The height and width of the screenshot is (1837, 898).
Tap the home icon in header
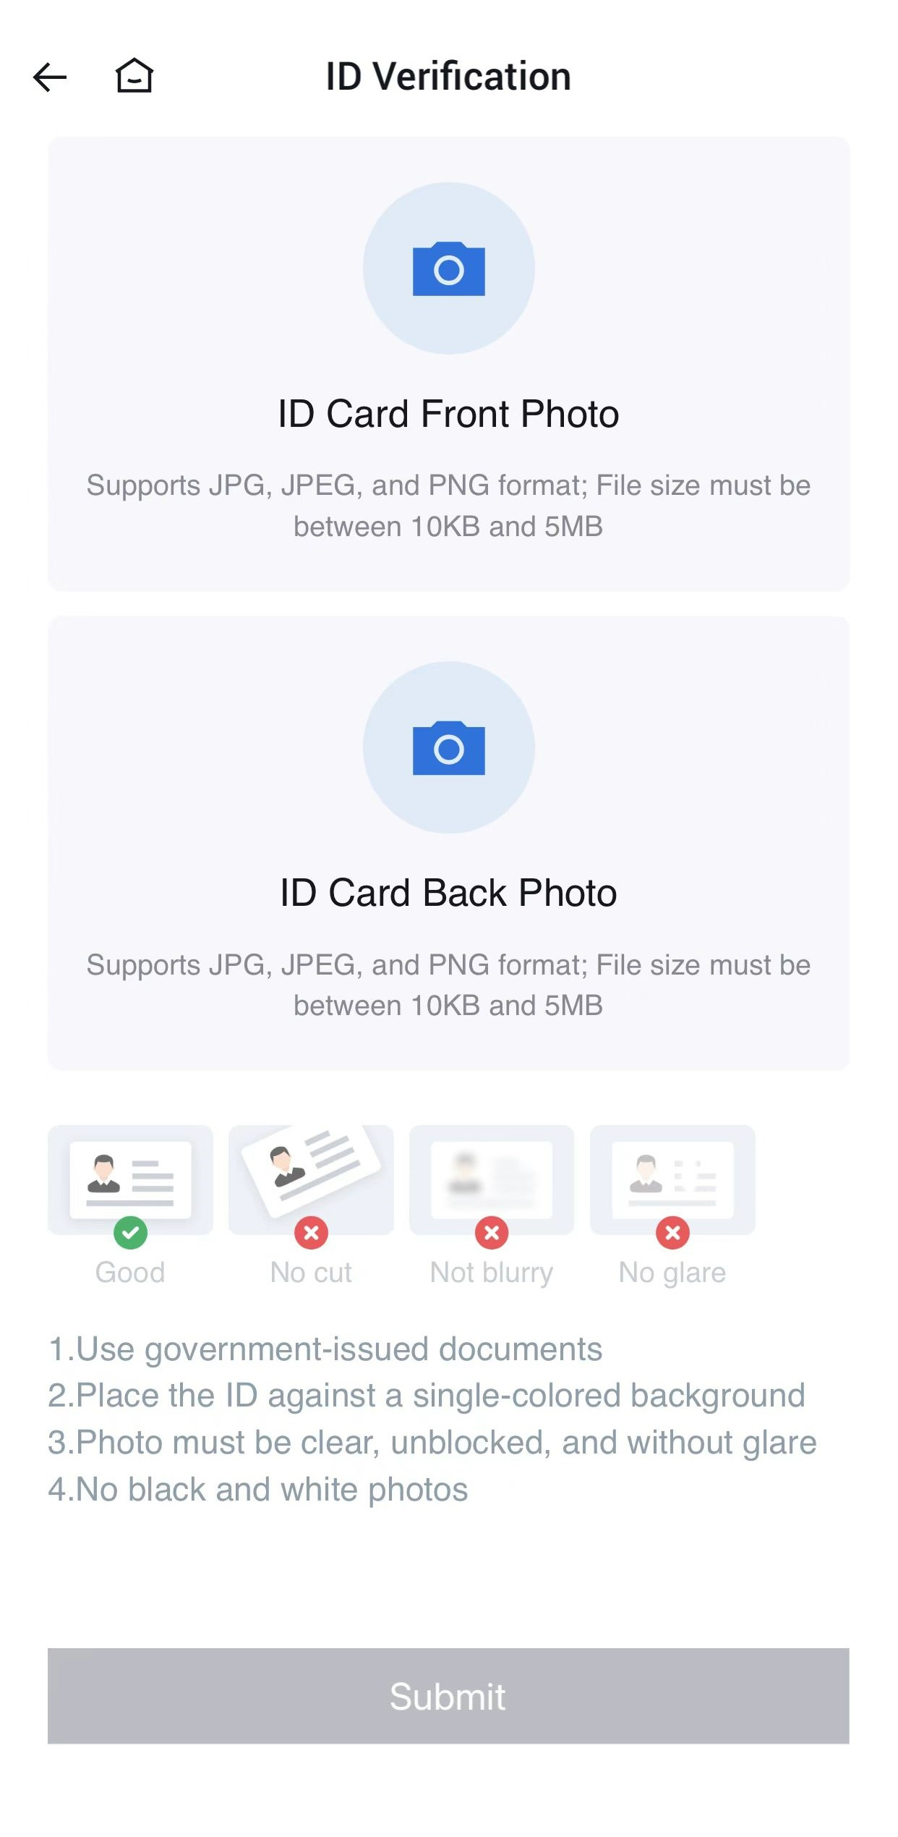134,76
